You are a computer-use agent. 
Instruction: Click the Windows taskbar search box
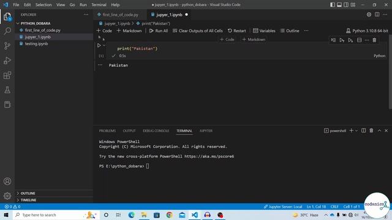point(56,215)
